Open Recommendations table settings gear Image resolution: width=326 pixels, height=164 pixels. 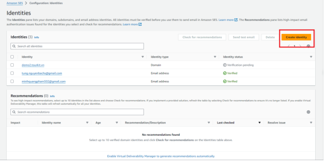point(308,112)
